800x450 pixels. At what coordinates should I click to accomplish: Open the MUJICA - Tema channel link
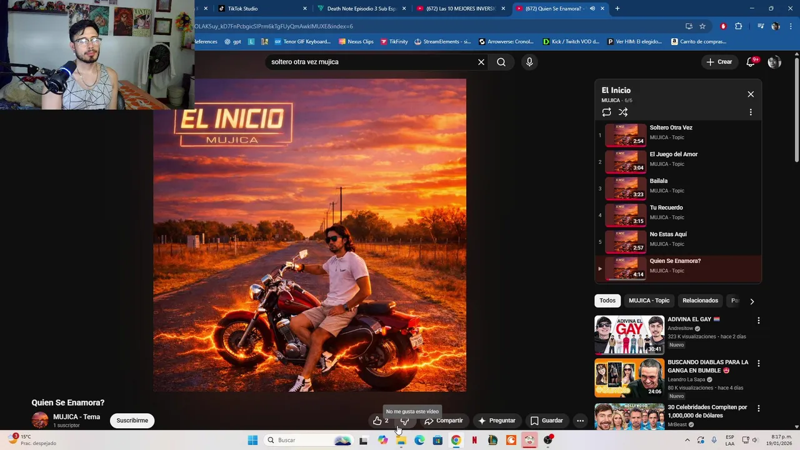pos(76,417)
